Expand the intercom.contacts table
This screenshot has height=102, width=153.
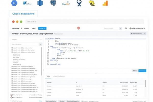coord(23,73)
